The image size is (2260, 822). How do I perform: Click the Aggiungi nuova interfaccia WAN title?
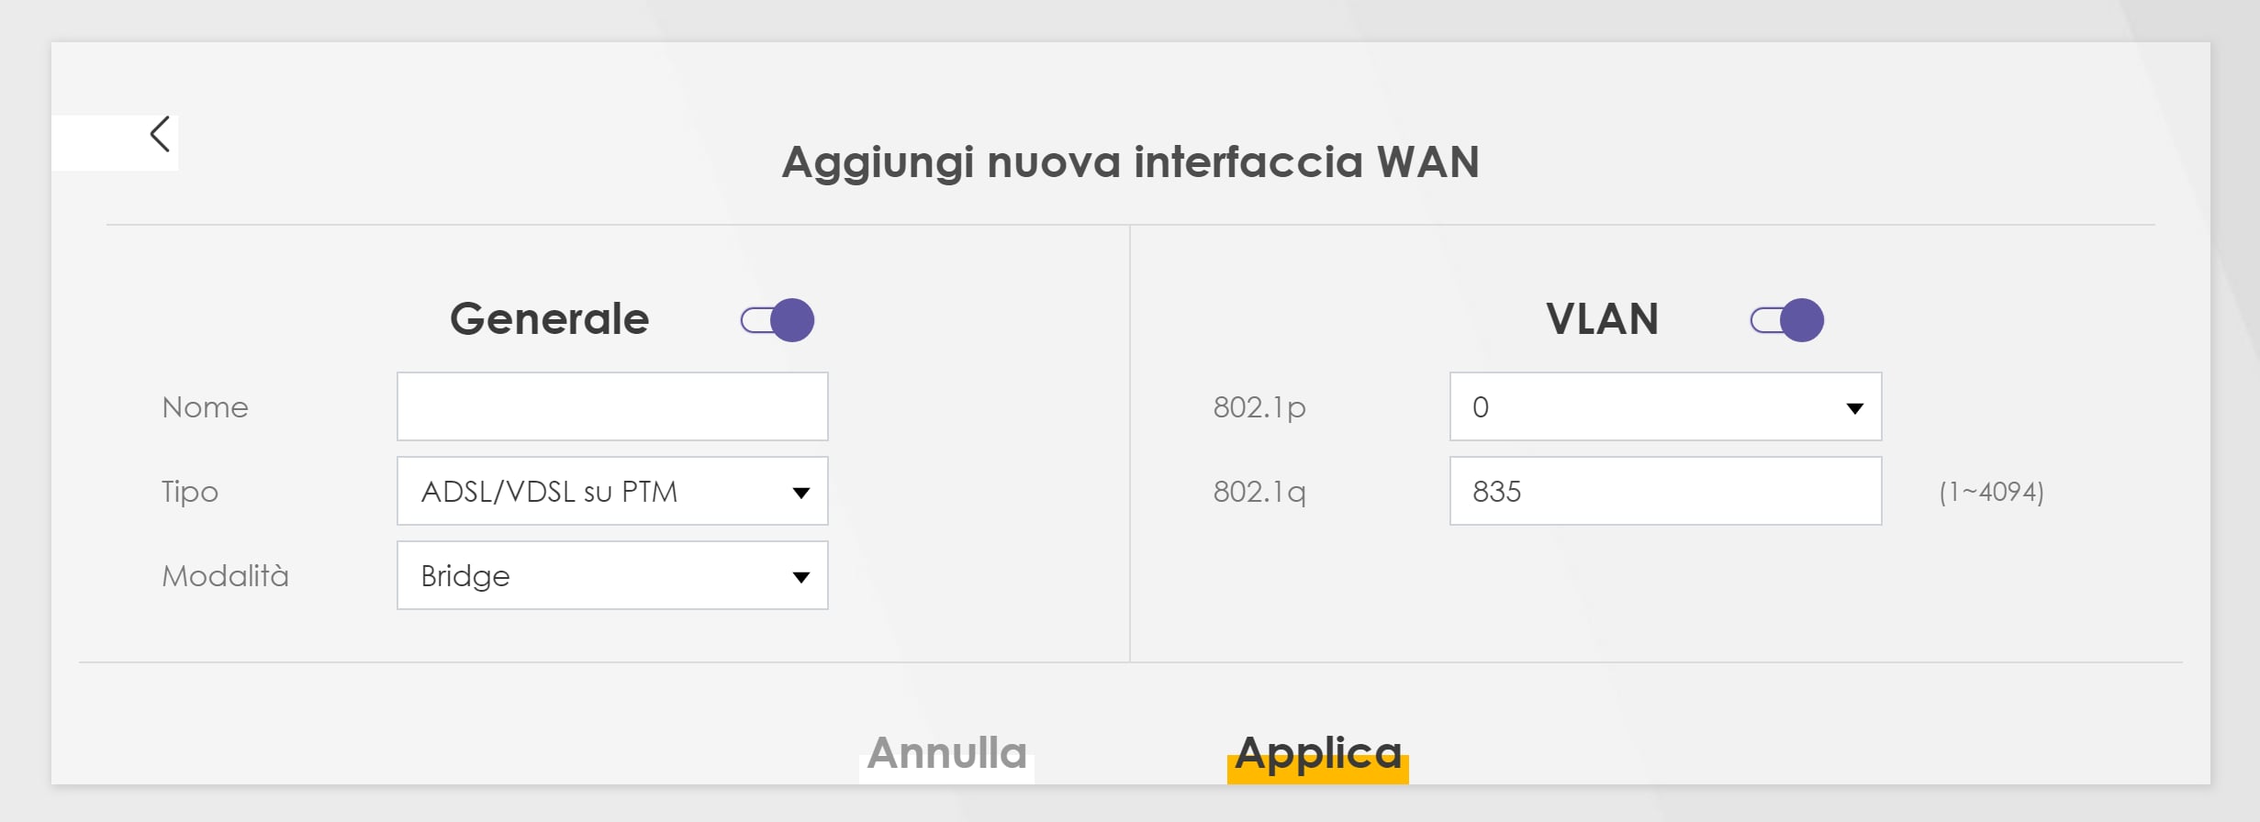click(1130, 162)
